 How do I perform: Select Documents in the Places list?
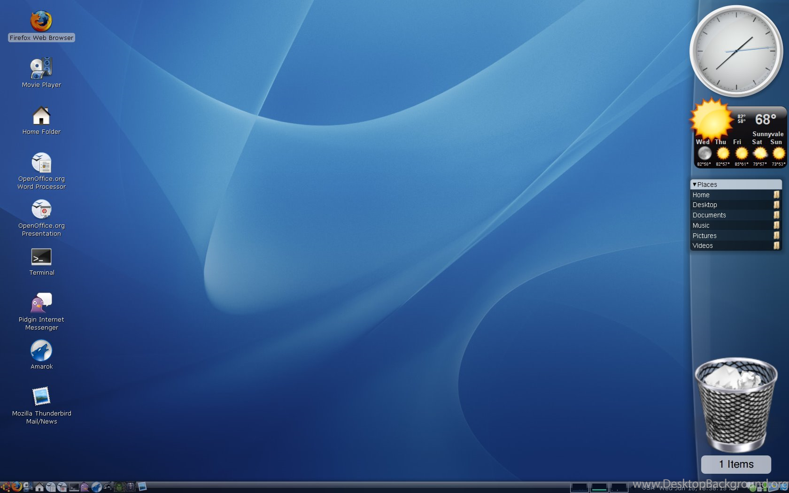709,215
